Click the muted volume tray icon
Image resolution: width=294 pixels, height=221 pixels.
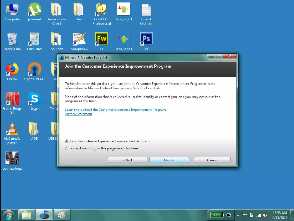[x=265, y=215]
